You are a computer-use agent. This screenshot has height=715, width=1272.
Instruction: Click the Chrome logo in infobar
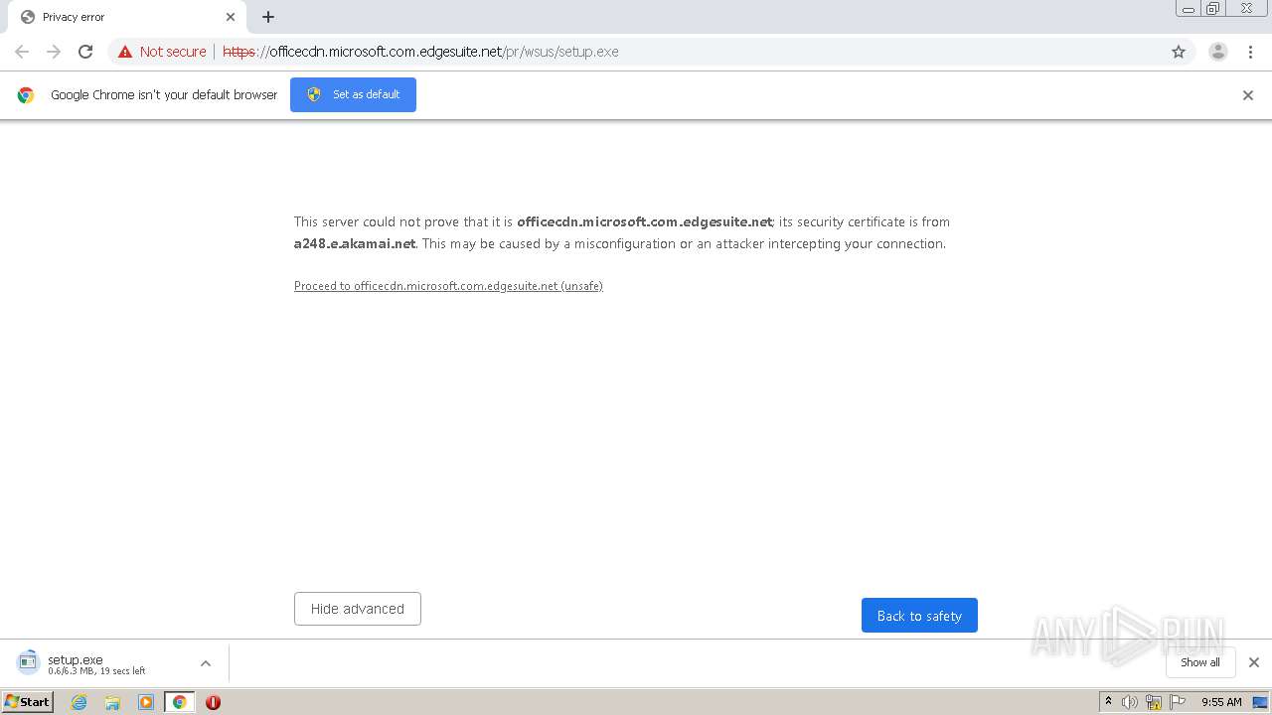click(x=26, y=95)
